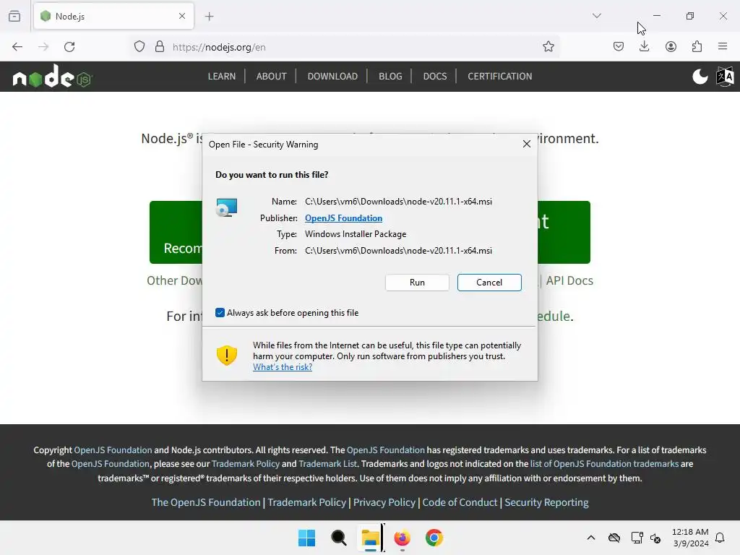Open the taskbar clock and date
Viewport: 740px width, 555px height.
pyautogui.click(x=690, y=538)
